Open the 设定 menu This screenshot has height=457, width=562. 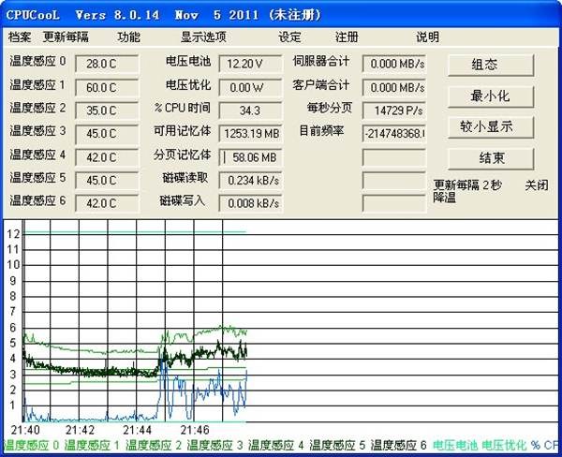[289, 37]
